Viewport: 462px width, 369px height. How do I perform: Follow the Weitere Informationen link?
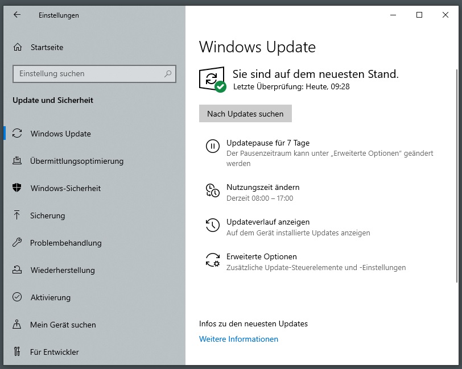point(238,339)
